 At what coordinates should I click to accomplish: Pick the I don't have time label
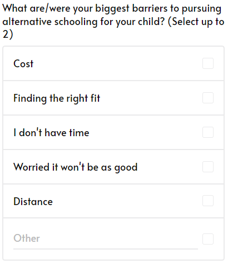[51, 132]
